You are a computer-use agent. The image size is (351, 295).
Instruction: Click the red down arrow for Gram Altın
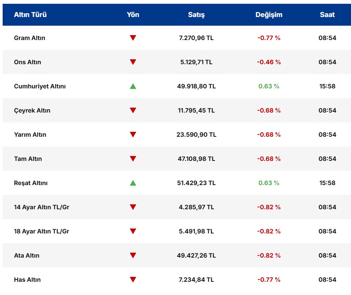133,38
